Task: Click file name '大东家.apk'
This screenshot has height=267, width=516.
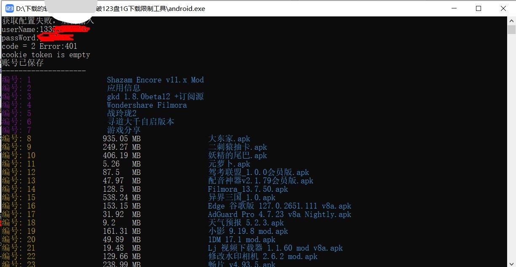Action: click(x=229, y=139)
